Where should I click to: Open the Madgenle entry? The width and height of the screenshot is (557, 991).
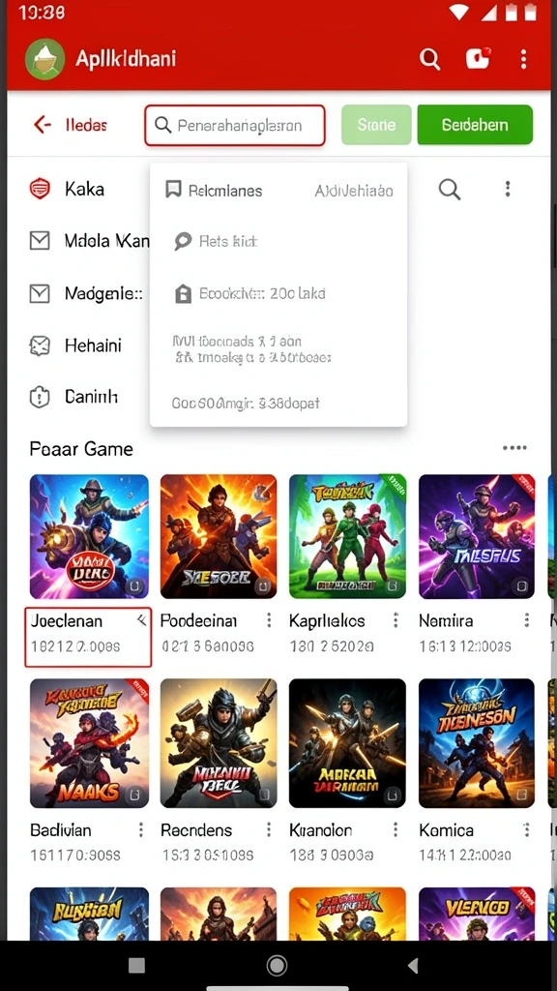[103, 293]
